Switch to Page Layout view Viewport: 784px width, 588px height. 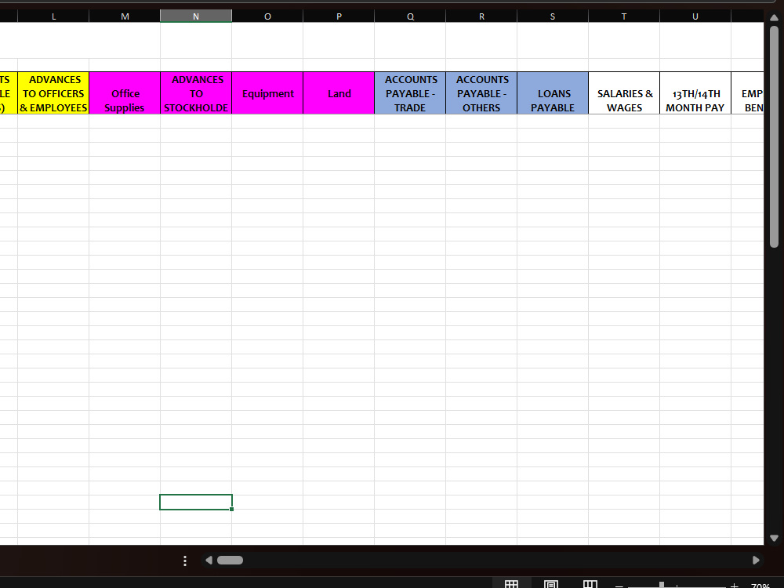[550, 585]
